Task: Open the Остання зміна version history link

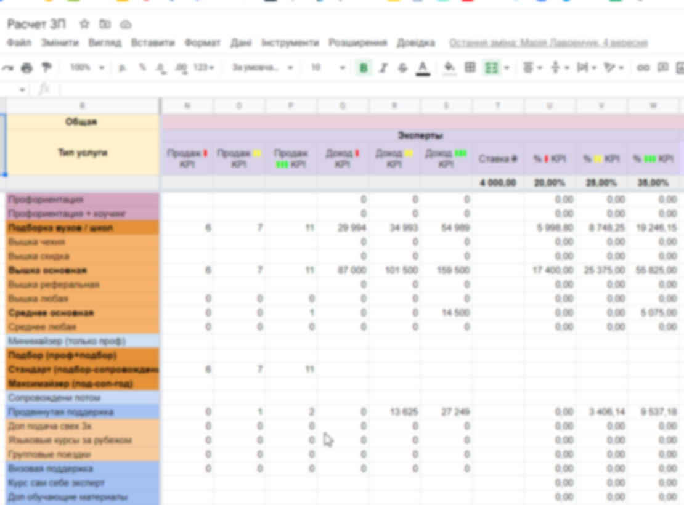Action: (x=548, y=42)
